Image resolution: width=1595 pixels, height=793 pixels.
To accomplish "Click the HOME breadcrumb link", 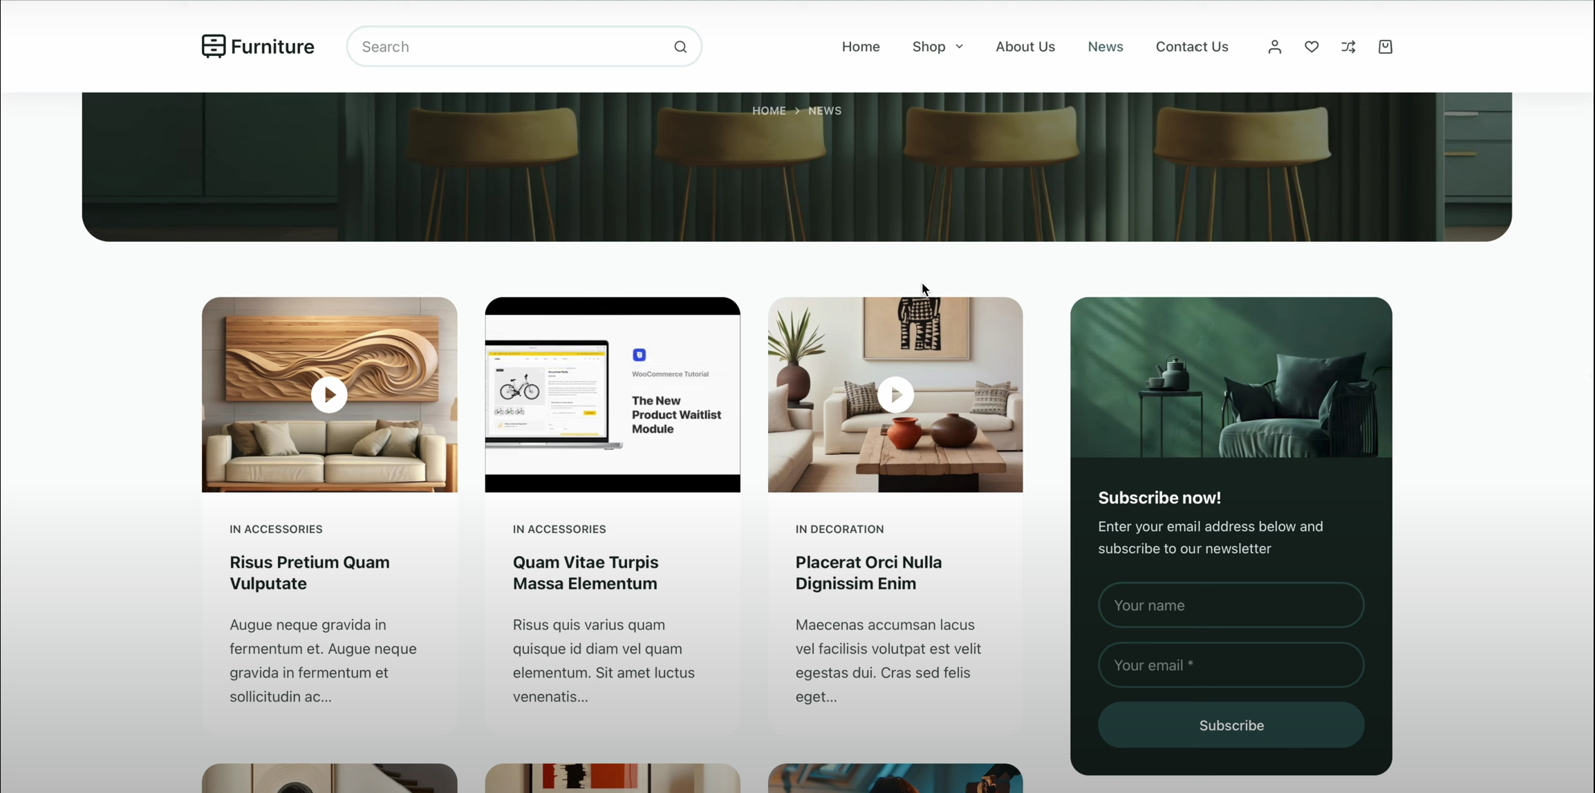I will pos(769,111).
